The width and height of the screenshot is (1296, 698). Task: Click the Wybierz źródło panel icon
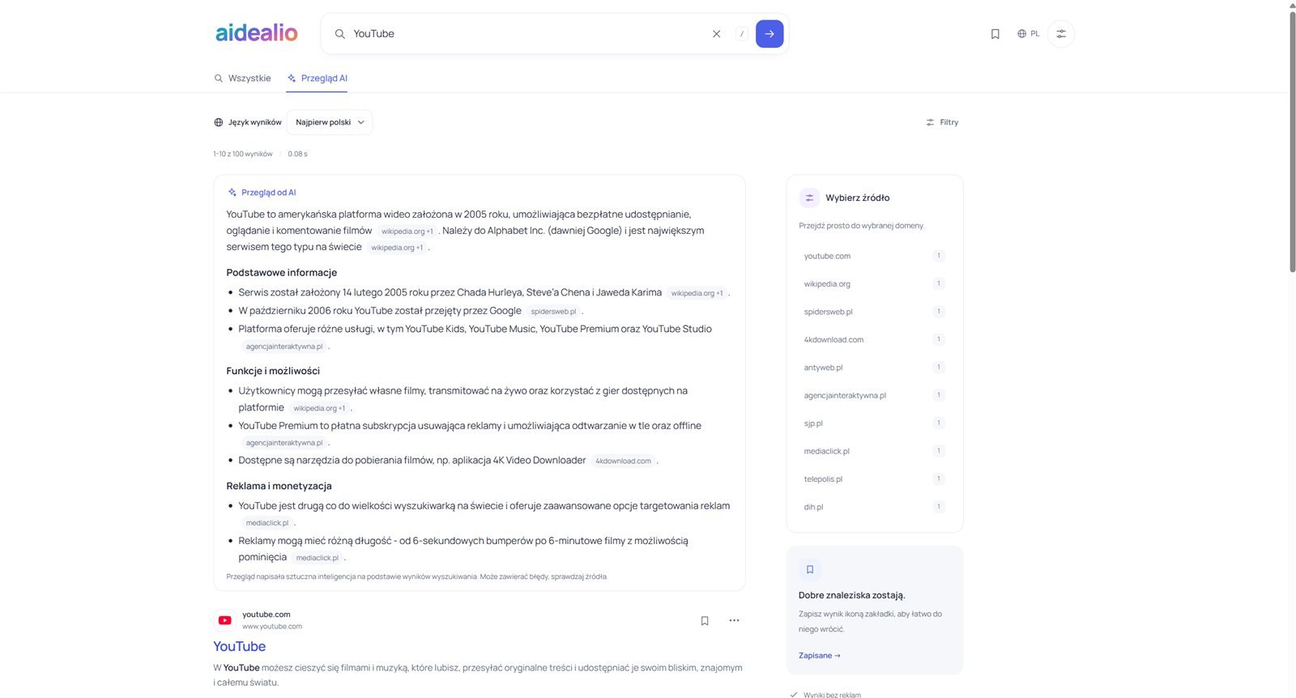tap(809, 198)
